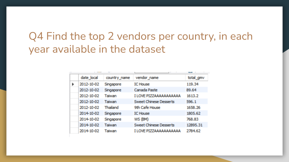289x162 pixels.
Task: Select the date_local column header
Action: tap(89, 78)
